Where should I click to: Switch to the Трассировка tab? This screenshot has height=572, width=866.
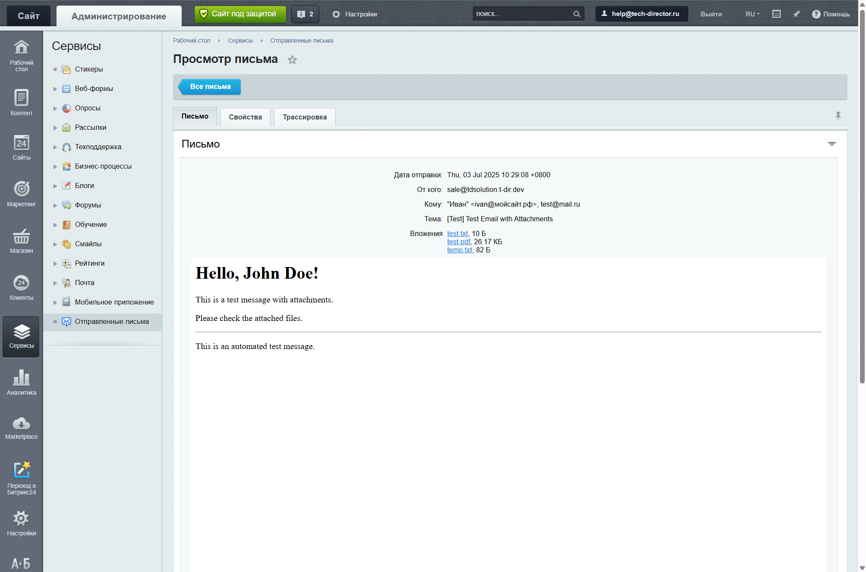(304, 117)
